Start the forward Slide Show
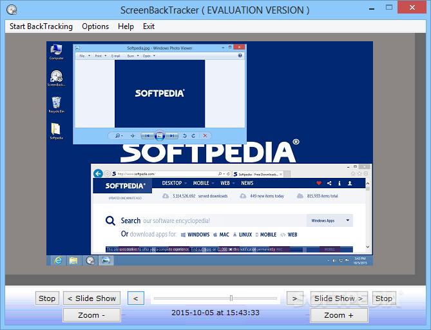 (x=339, y=298)
